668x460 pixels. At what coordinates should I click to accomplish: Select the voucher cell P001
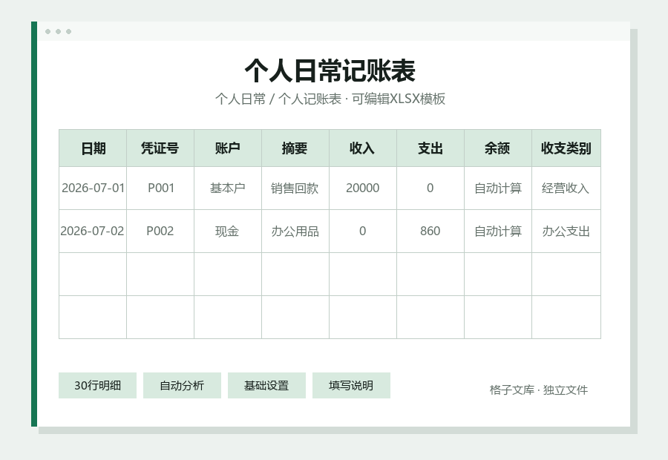pyautogui.click(x=160, y=188)
